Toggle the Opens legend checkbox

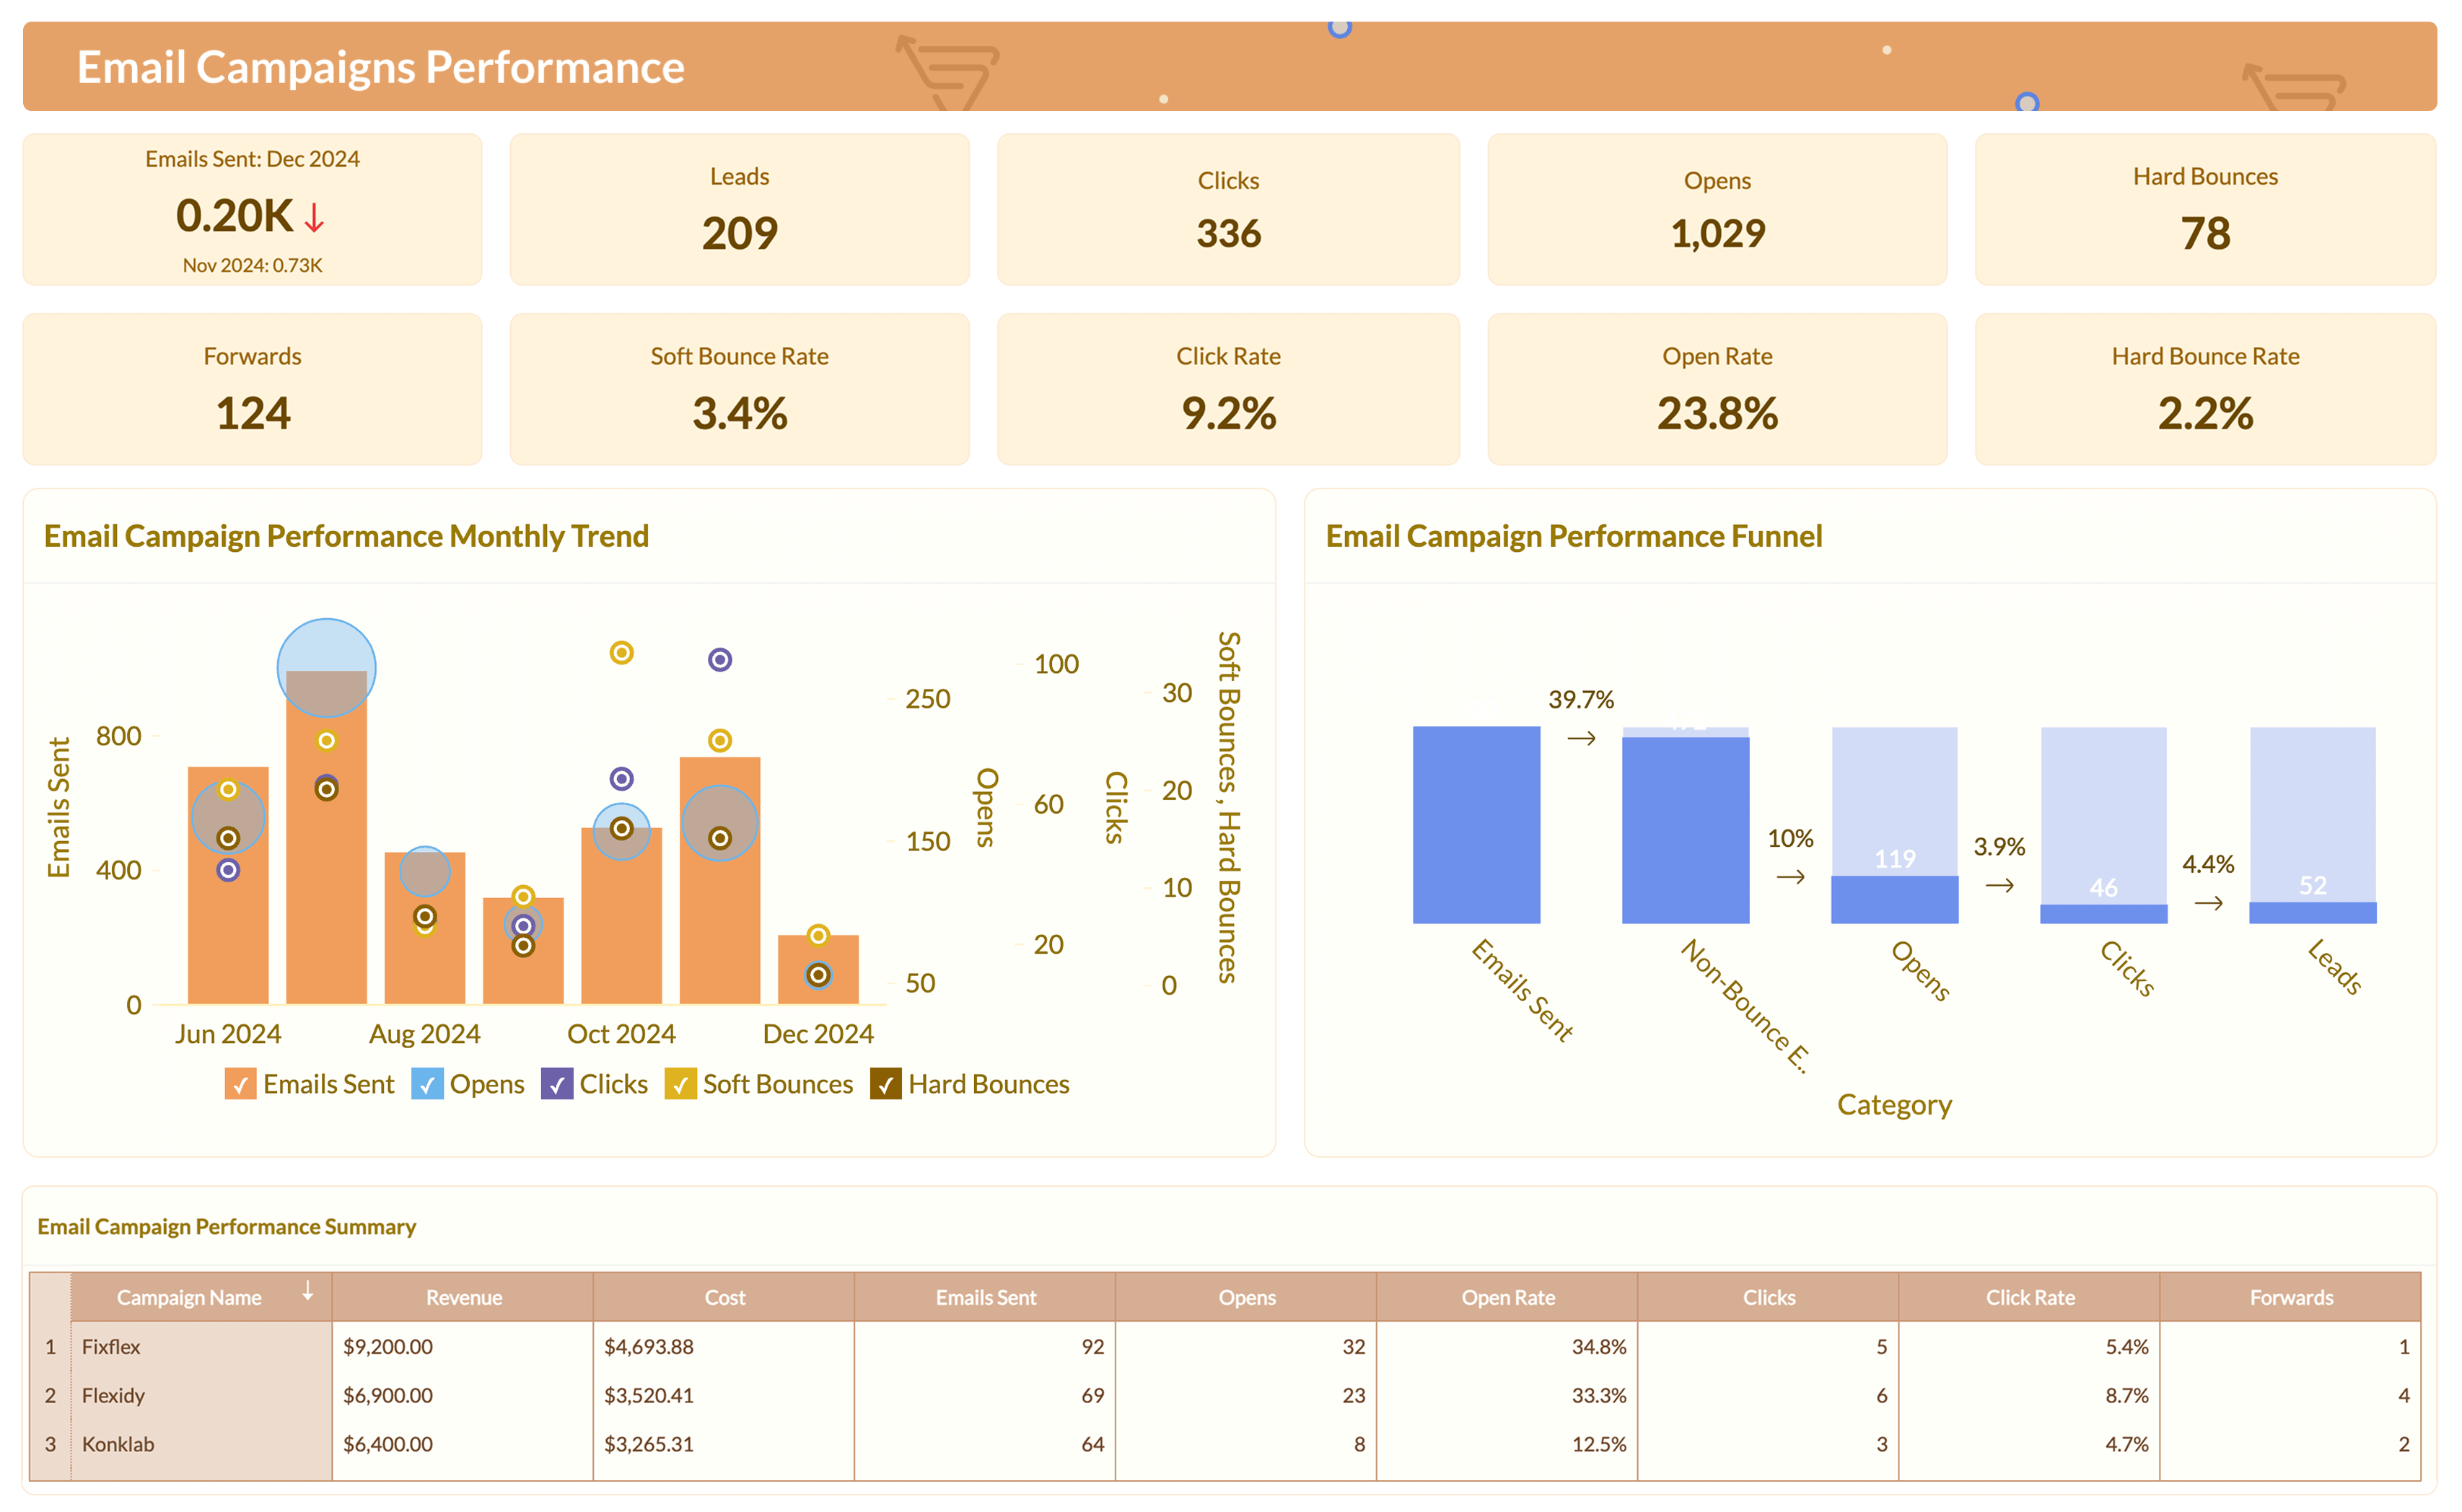tap(427, 1084)
